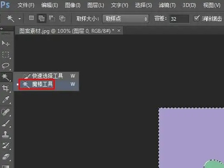Viewport: 224px width, 168px height.
Task: Select the Move tool
Action: [6, 43]
